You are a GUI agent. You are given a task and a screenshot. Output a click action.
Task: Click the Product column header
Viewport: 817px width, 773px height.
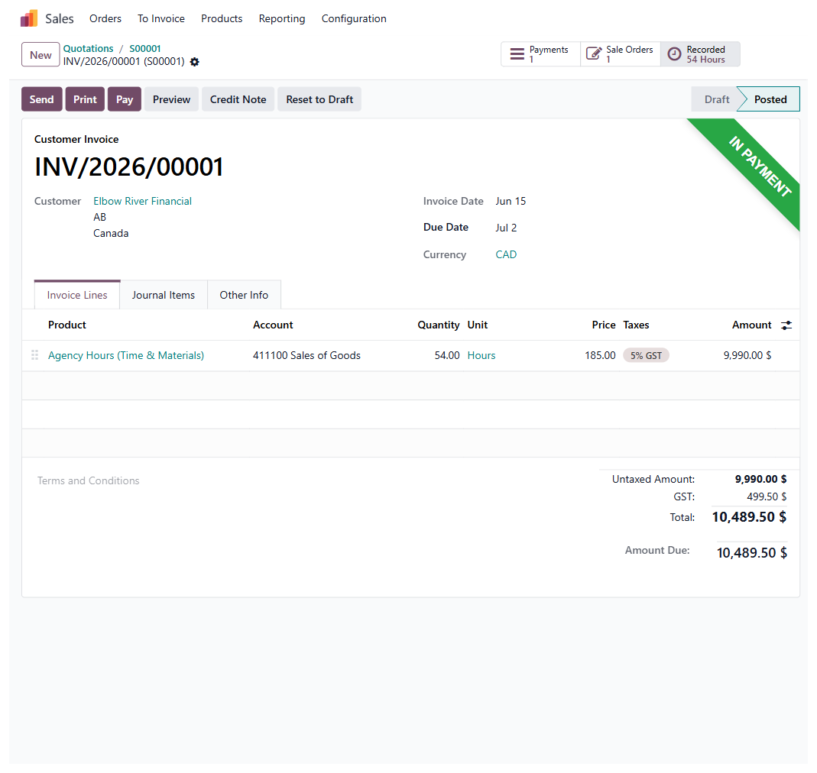pyautogui.click(x=67, y=325)
